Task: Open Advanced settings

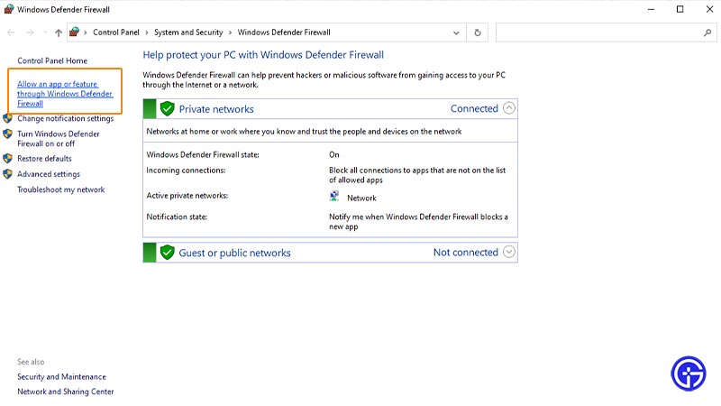Action: [49, 174]
